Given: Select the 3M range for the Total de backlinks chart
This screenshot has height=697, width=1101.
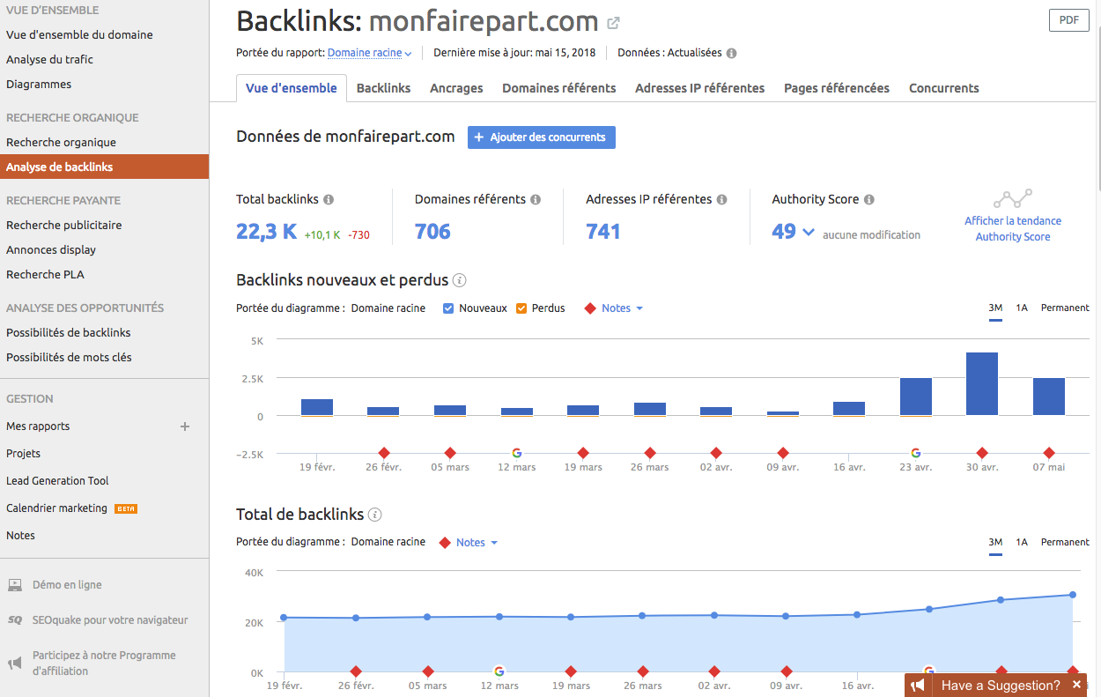Looking at the screenshot, I should point(995,543).
